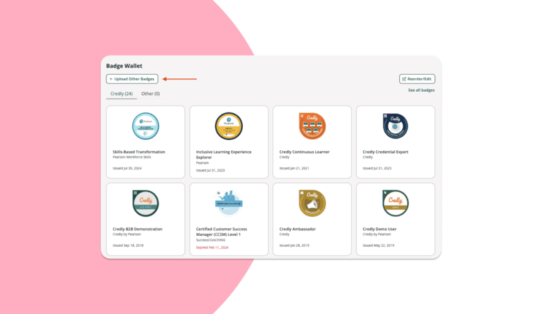Viewport: 559px width, 314px height.
Task: Open the Inclusive Learning Experience Explorer title
Action: tap(224, 154)
